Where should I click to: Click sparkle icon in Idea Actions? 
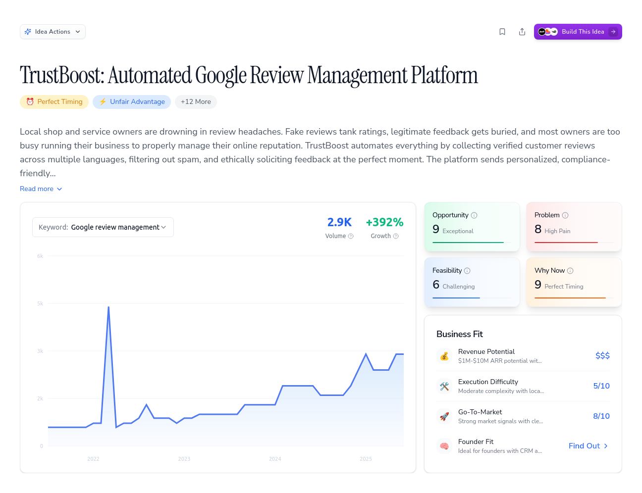(28, 32)
